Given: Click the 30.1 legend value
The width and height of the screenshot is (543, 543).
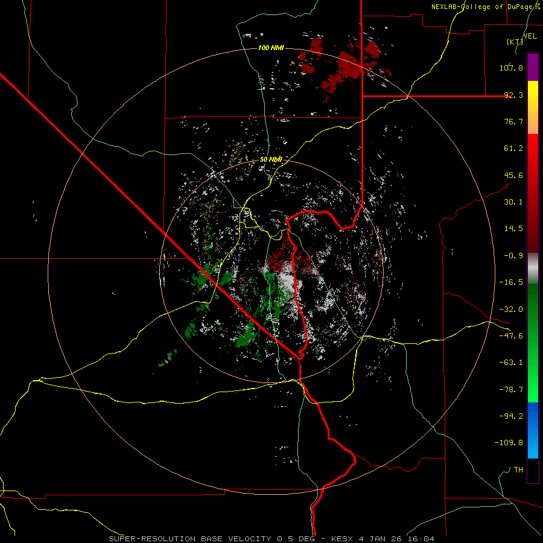Looking at the screenshot, I should (x=513, y=202).
